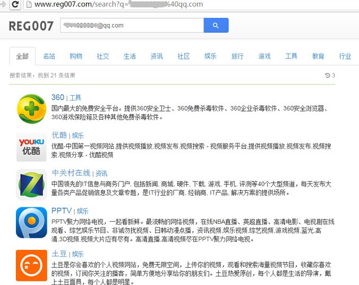Viewport: 359px width, 285px height.
Task: Click 娱乐 category link beside PPTV
Action: (x=83, y=211)
